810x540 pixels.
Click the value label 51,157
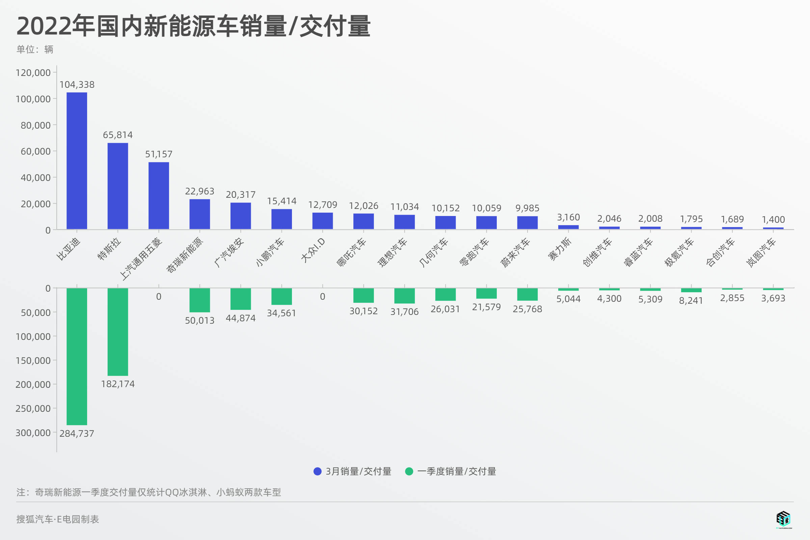[x=159, y=154]
